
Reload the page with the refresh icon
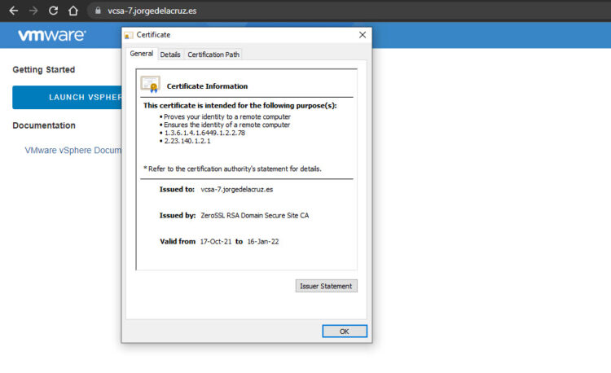(54, 11)
